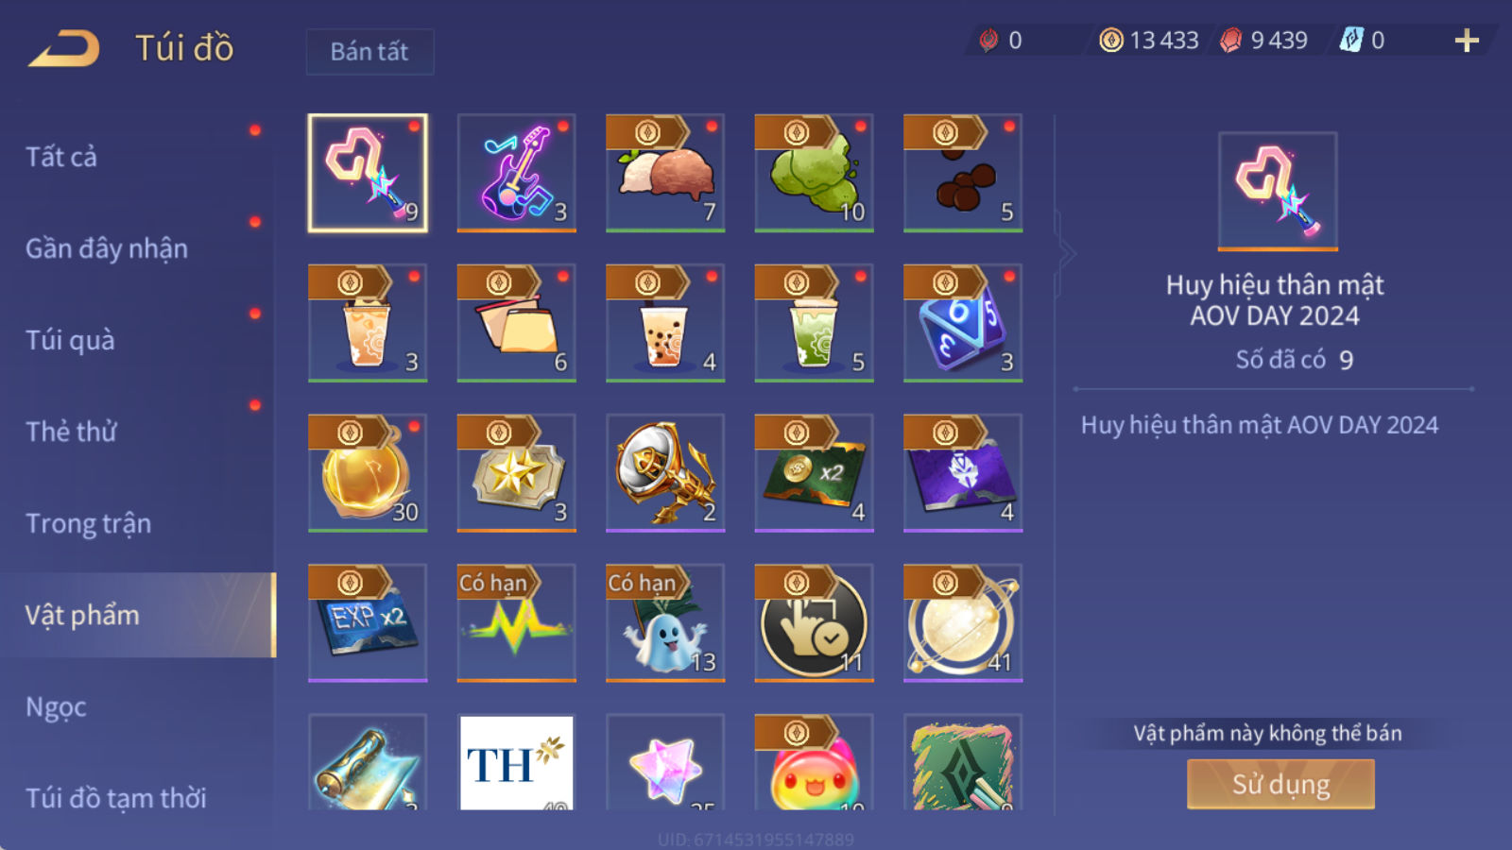Screen dimensions: 1512x850
Task: Go back using the return arrow icon
Action: (x=64, y=48)
